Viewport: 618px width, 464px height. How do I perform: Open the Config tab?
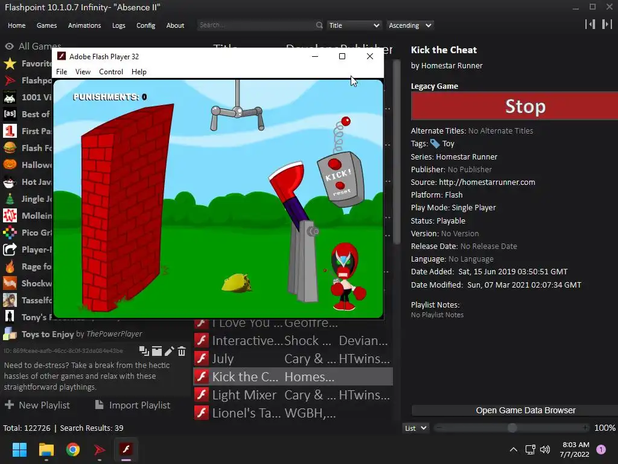coord(146,25)
